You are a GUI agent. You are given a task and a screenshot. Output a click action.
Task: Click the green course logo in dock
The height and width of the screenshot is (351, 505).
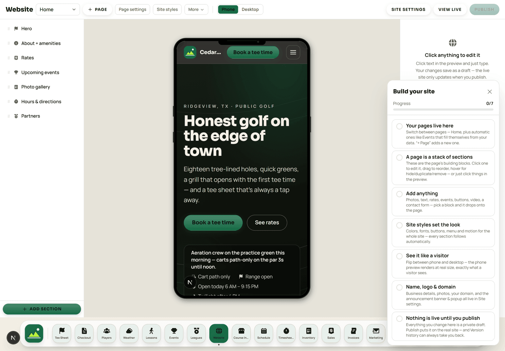34,333
